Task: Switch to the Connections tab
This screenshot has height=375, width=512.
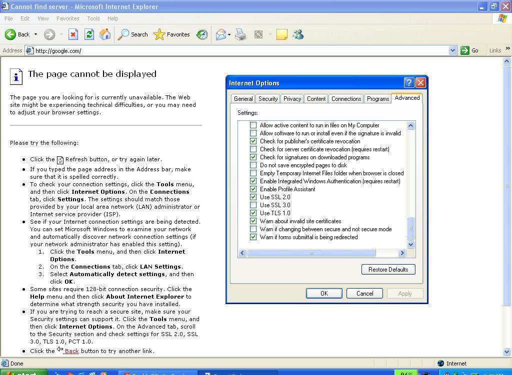Action: click(x=346, y=99)
